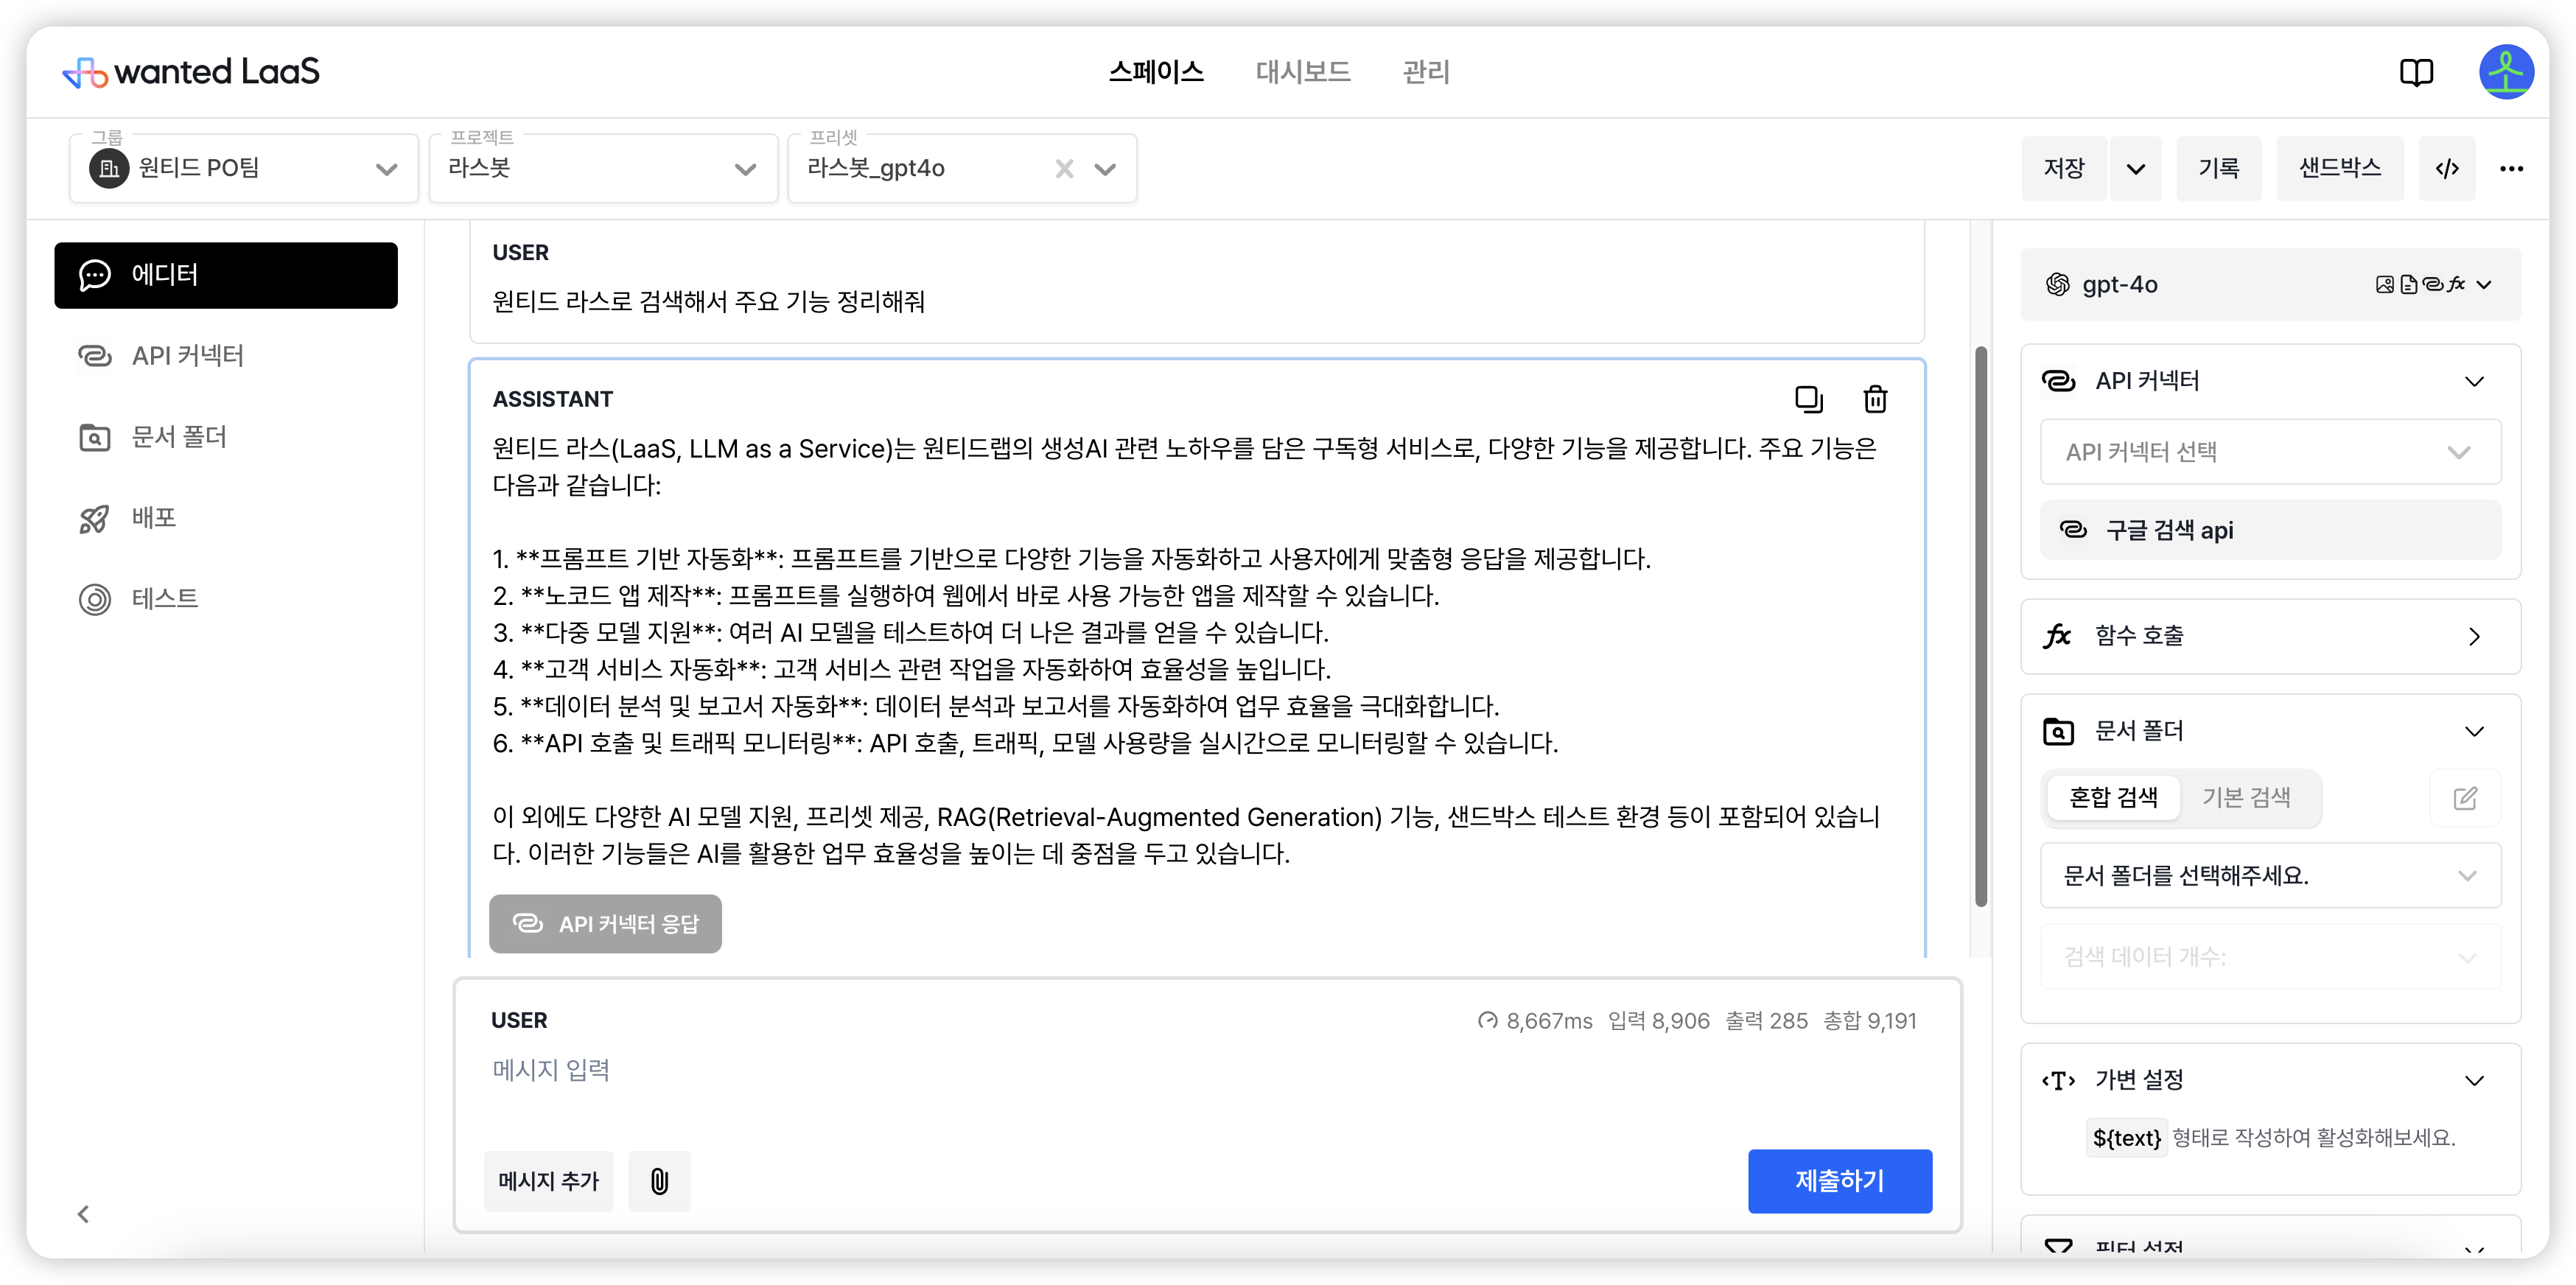The image size is (2576, 1285).
Task: Edit the document folder search settings
Action: tap(2465, 798)
